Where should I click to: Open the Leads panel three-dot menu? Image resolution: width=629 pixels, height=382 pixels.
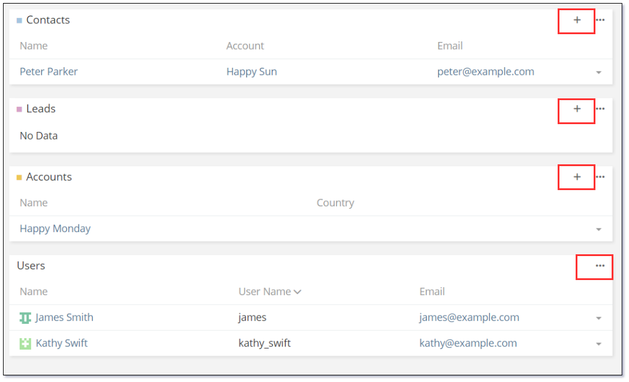point(600,109)
